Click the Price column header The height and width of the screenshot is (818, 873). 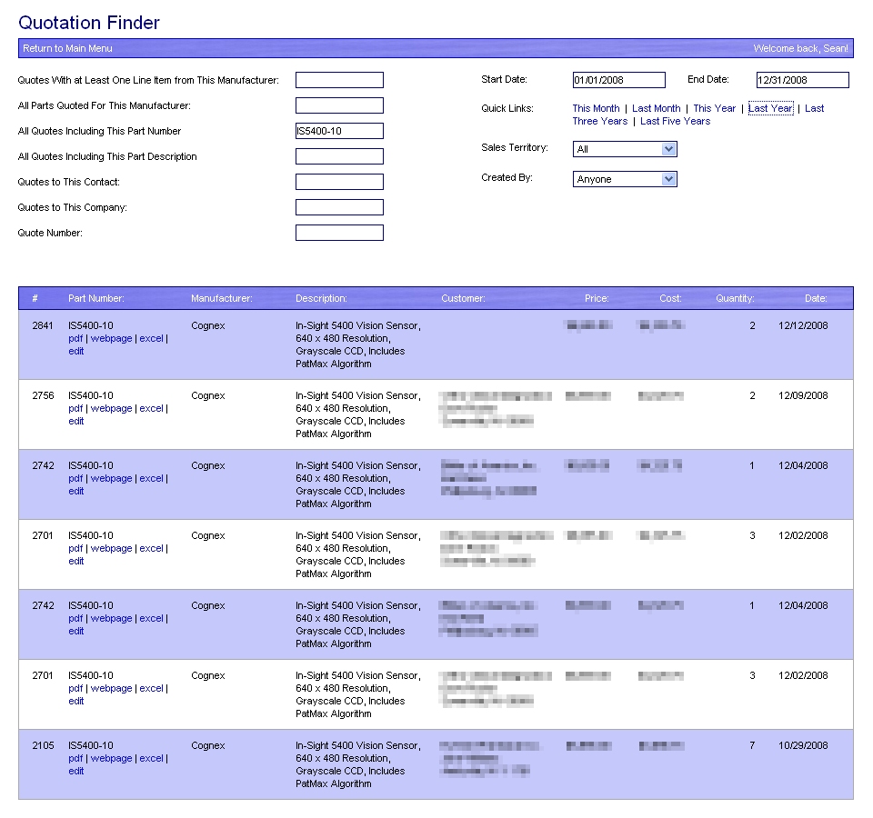point(597,298)
